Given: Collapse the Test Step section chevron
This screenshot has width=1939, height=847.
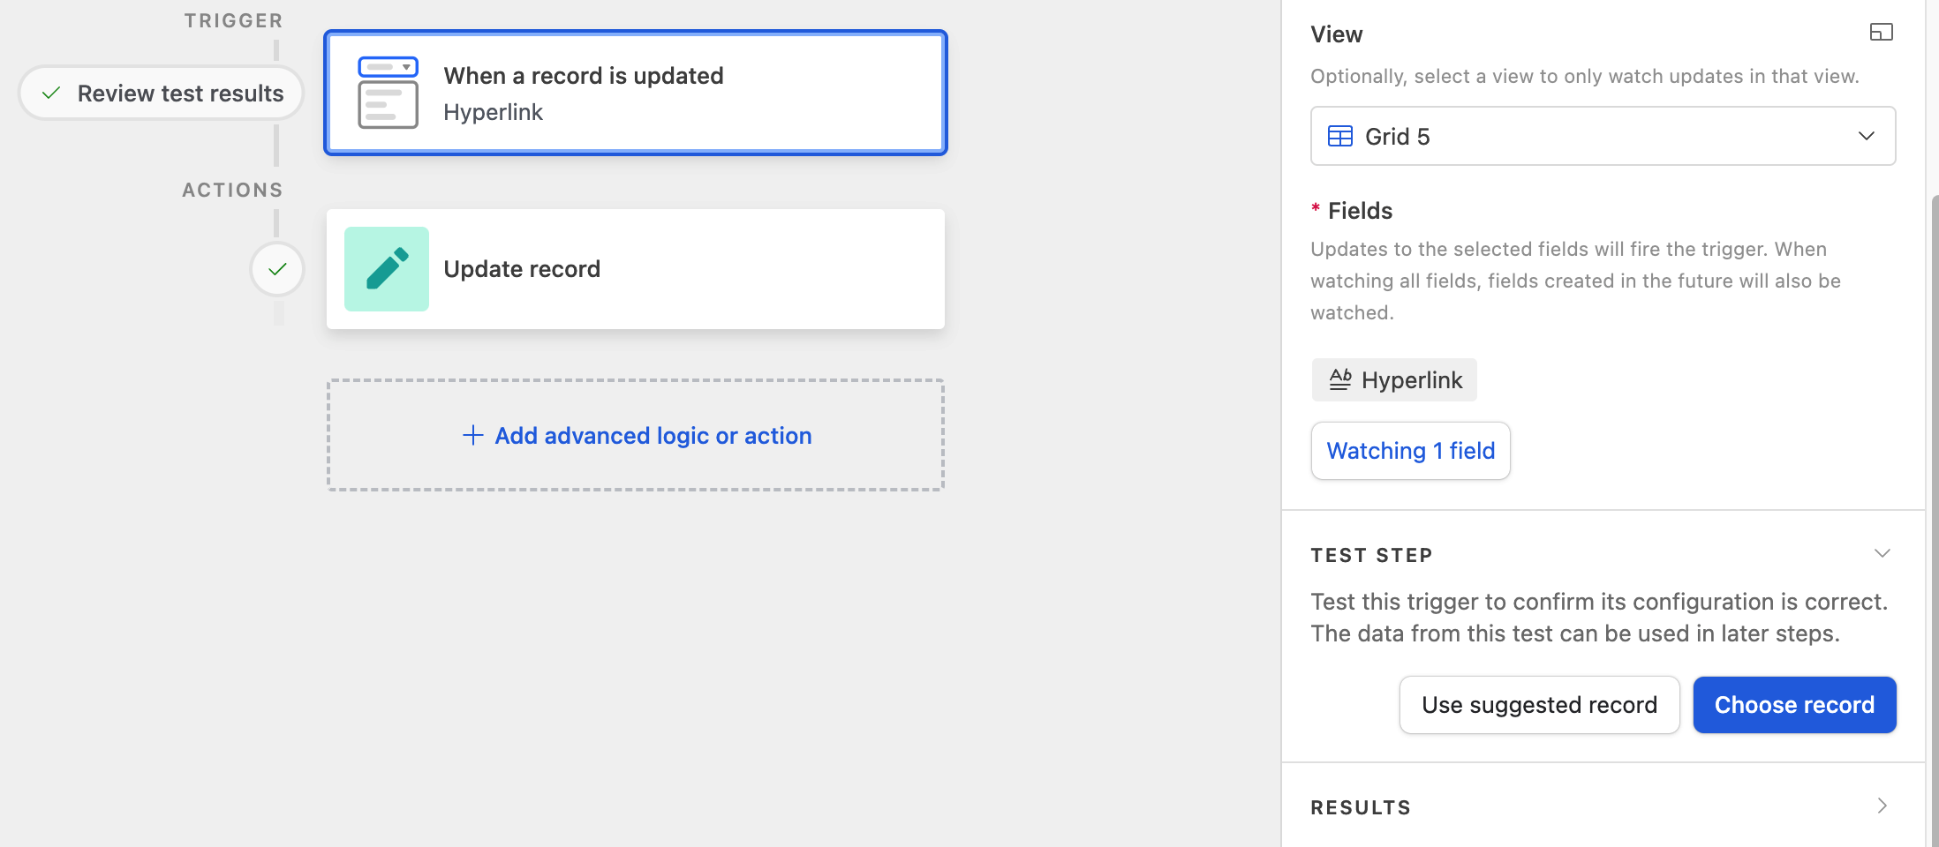Looking at the screenshot, I should pos(1882,553).
